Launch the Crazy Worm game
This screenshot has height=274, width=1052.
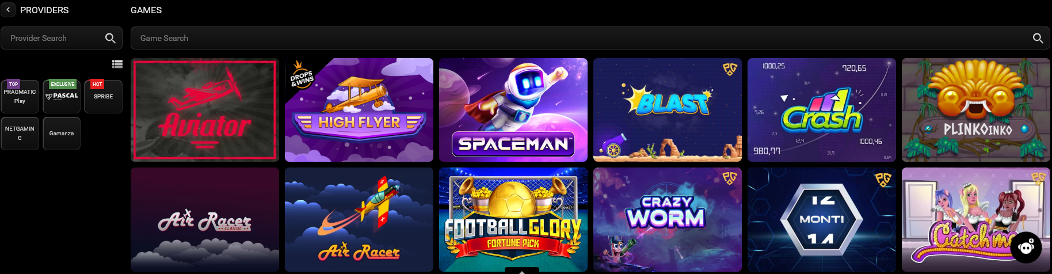[x=668, y=219]
